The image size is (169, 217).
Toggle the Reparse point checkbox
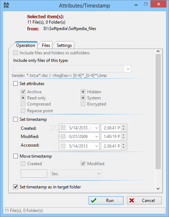pos(23,110)
